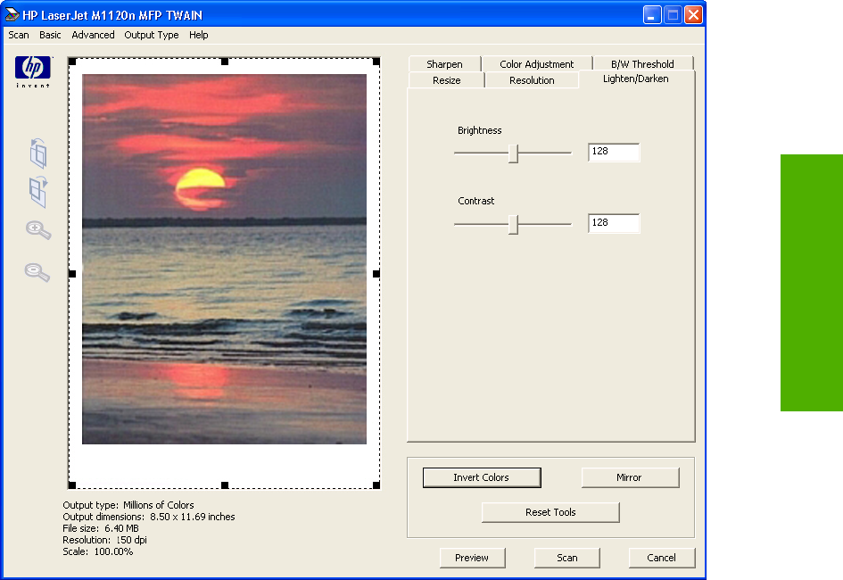843x580 pixels.
Task: Click the rotate left icon
Action: coord(37,153)
